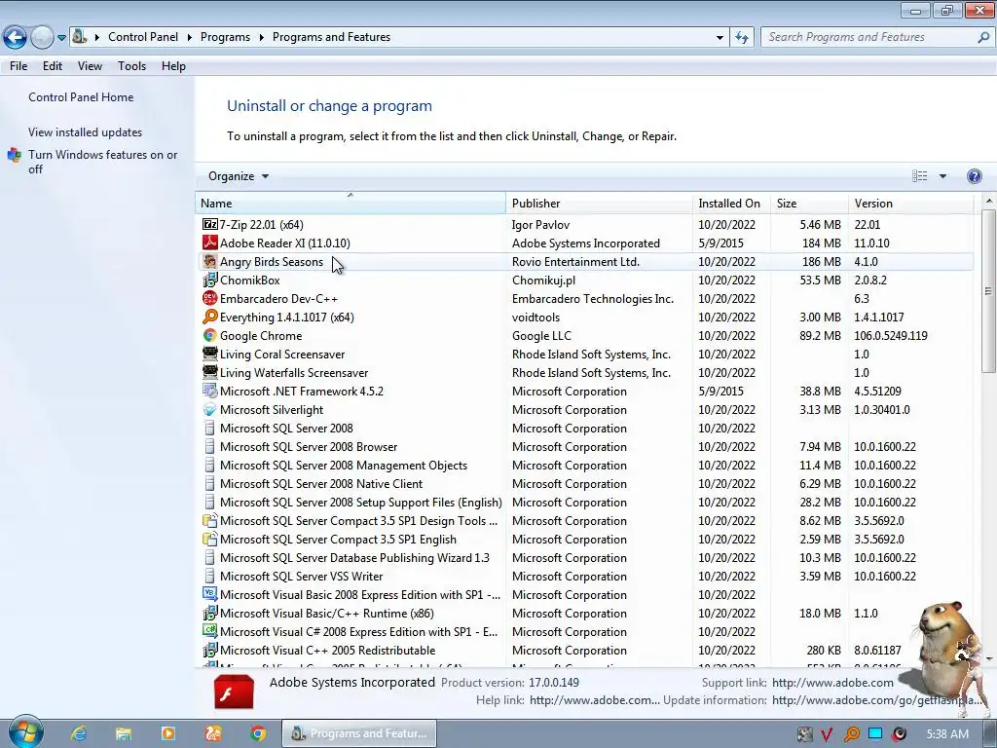The image size is (997, 748).
Task: Click the SQL Server Compact Design Tools icon
Action: 210,520
